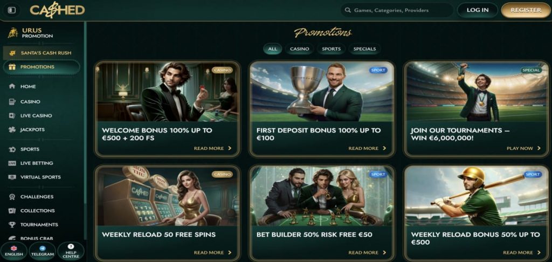
Task: Open the Help Centre question-mark button
Action: pyautogui.click(x=71, y=251)
